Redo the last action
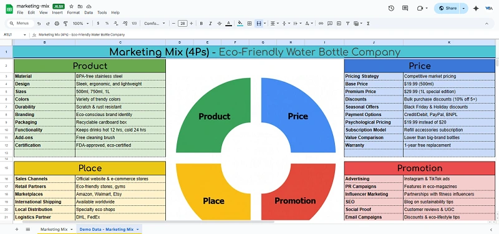 coord(48,24)
